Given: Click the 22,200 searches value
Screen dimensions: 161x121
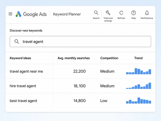Looking at the screenshot, I should tap(79, 71).
